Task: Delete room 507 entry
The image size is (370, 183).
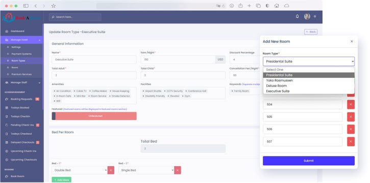Action: 351,142
